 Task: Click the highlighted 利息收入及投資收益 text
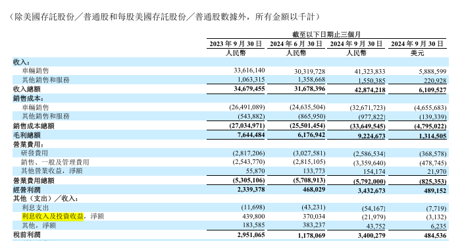53,217
